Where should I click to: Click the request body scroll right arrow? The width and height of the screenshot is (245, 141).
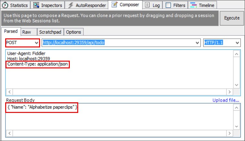tap(229, 133)
